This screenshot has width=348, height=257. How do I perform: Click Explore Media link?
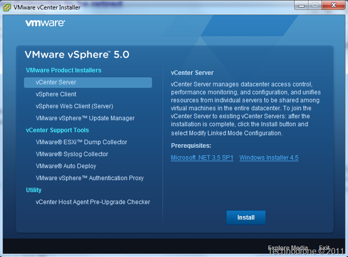(x=288, y=248)
